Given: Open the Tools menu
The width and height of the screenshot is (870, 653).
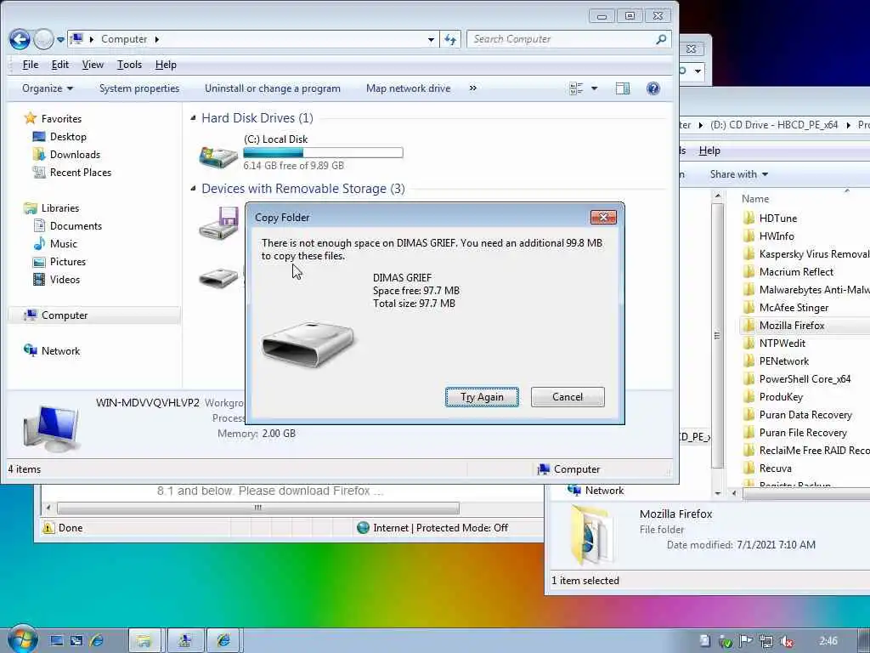Looking at the screenshot, I should click(x=129, y=65).
